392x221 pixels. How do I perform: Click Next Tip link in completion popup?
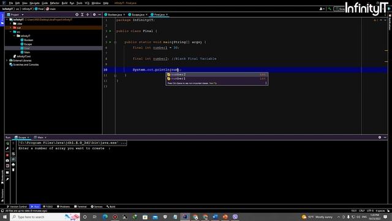tap(213, 83)
